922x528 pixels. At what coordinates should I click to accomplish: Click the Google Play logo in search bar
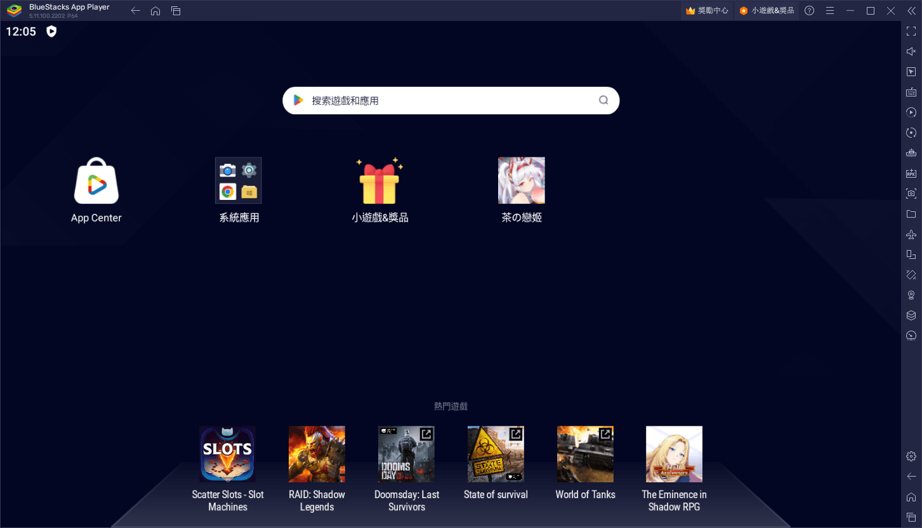[x=298, y=100]
